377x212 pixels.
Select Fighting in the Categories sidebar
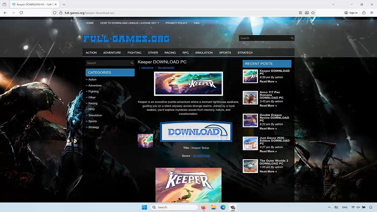pos(93,92)
